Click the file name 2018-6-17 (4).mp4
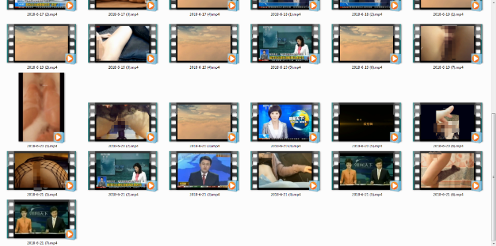 coord(204,15)
